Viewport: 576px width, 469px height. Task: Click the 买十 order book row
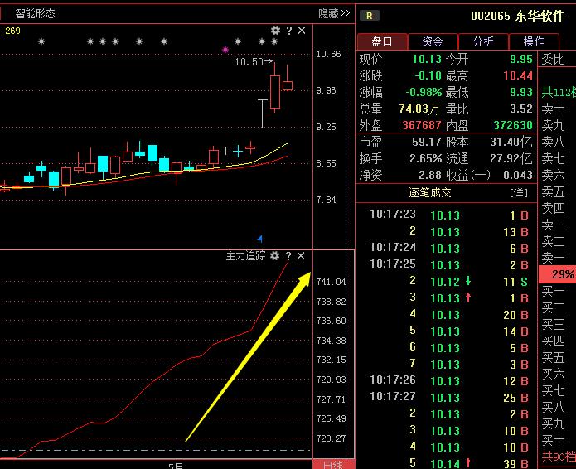pyautogui.click(x=557, y=440)
